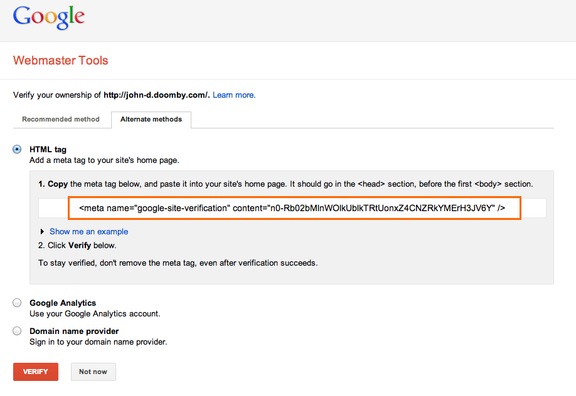
Task: Select the Google Analytics radio button
Action: pyautogui.click(x=17, y=303)
